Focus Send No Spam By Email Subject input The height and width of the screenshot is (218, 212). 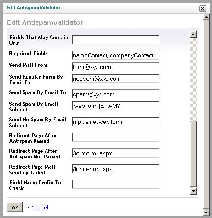(115, 122)
